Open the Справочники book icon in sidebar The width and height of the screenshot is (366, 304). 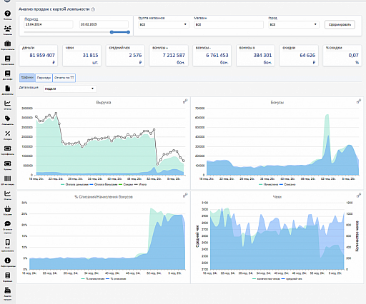click(x=8, y=59)
